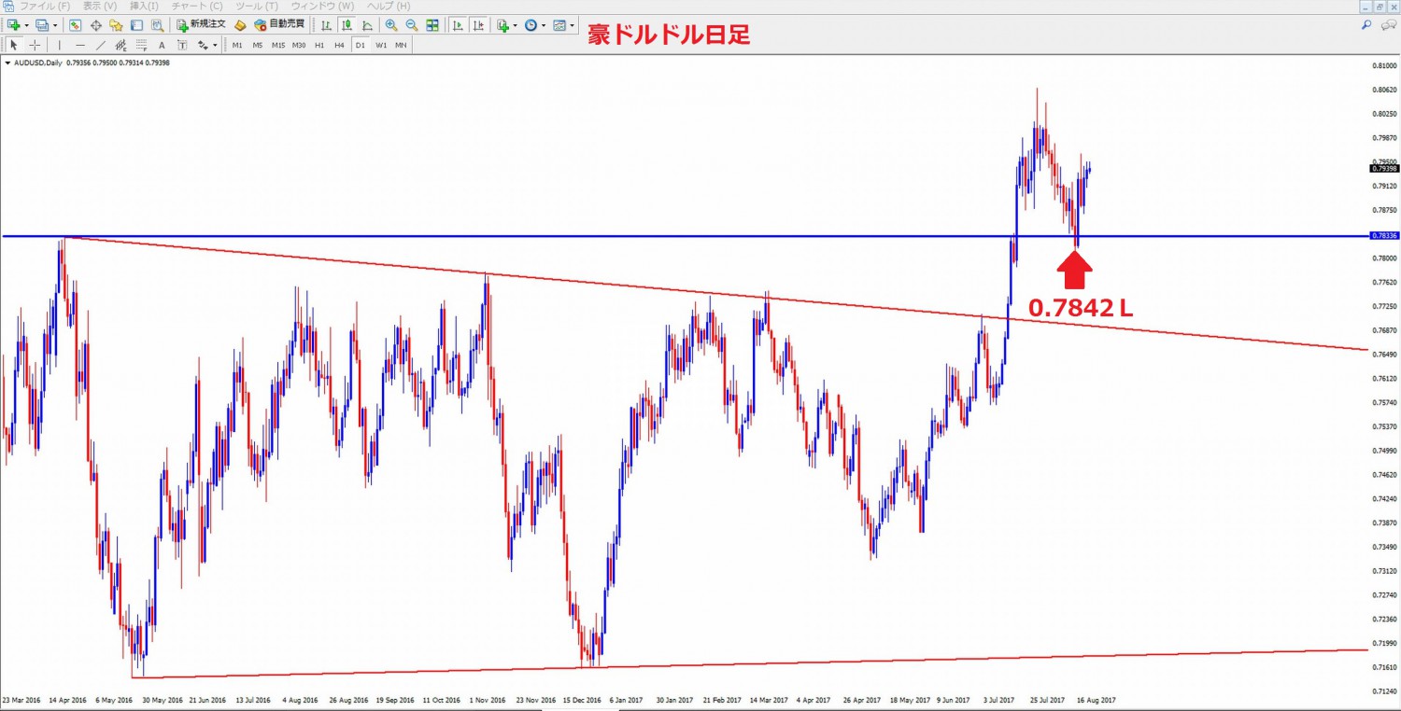Open the ファイル (F) menu

[x=45, y=7]
